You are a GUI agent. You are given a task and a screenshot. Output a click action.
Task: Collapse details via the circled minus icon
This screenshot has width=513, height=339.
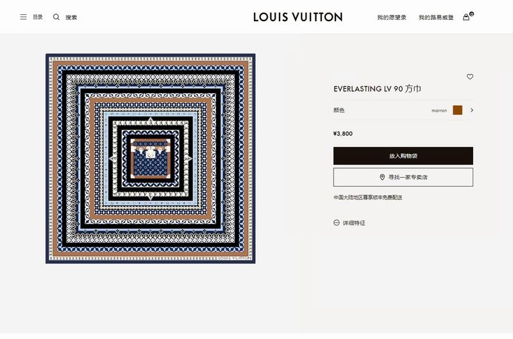click(x=336, y=223)
